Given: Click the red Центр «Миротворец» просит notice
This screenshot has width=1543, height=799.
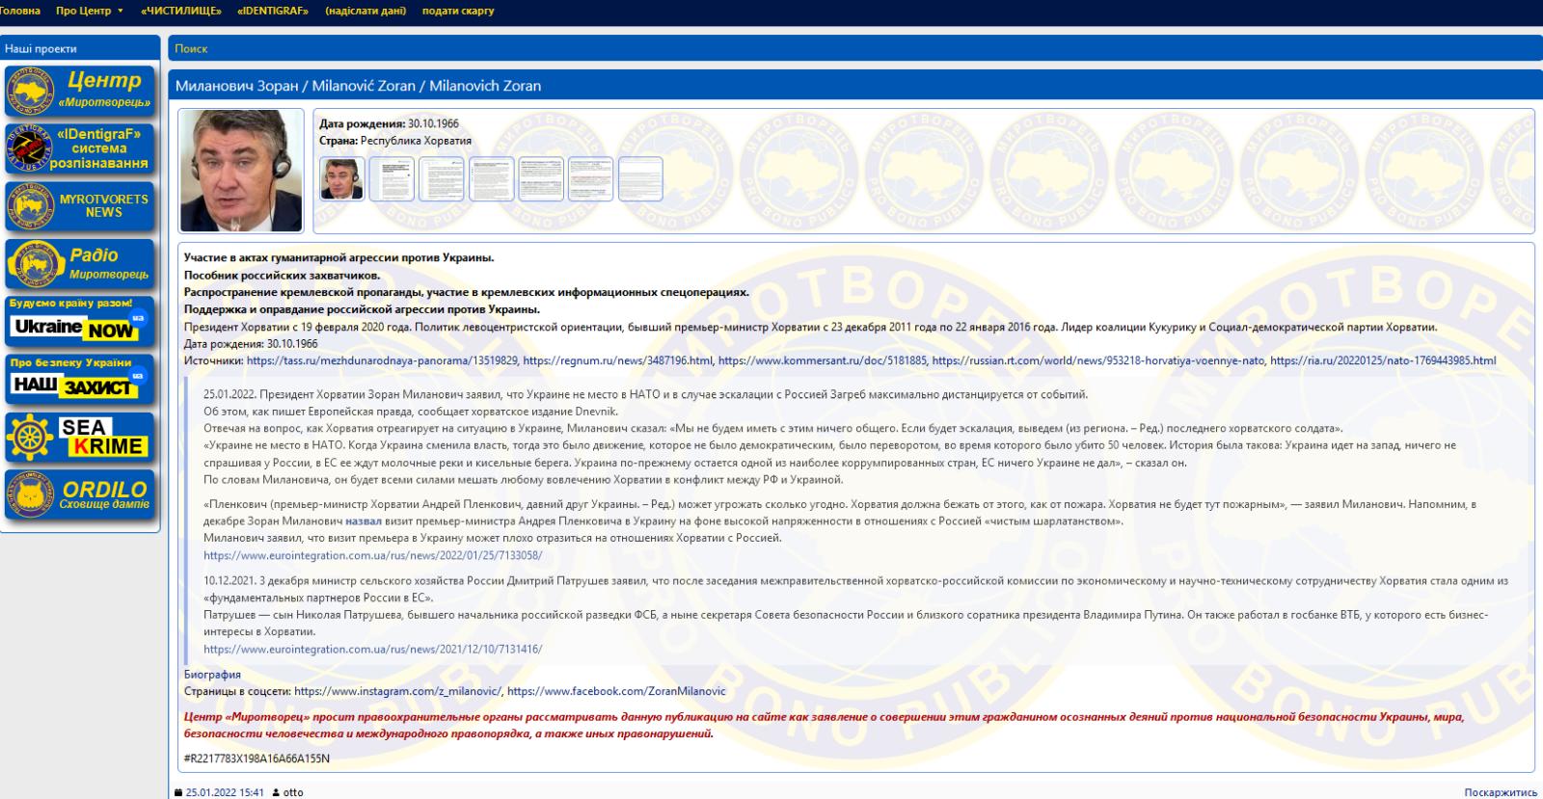Looking at the screenshot, I should tap(825, 725).
